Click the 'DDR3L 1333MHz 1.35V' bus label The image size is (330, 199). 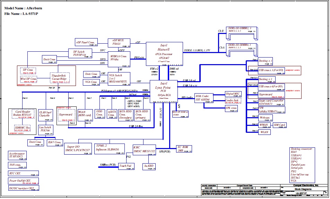(x=197, y=51)
